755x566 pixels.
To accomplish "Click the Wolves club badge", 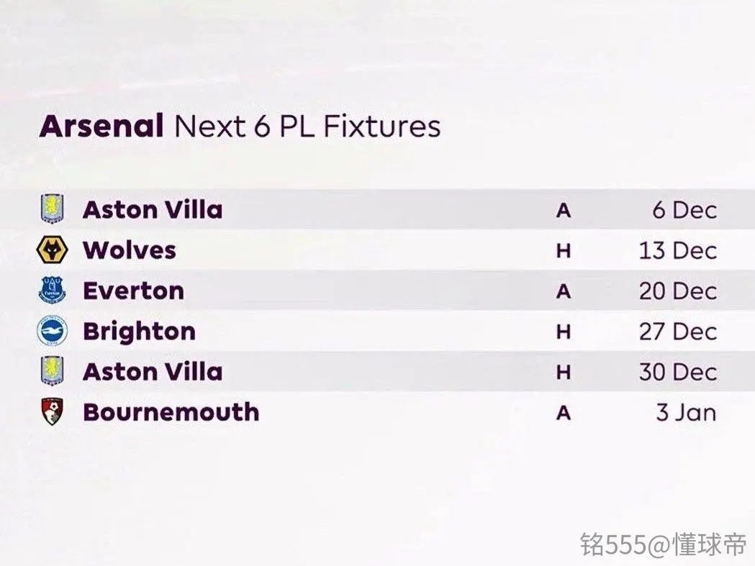I will pos(53,250).
